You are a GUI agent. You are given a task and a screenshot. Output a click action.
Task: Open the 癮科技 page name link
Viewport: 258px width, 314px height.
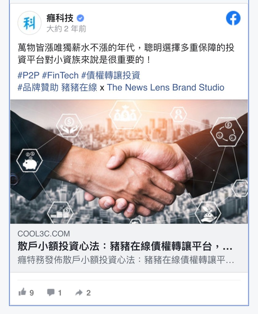60,18
